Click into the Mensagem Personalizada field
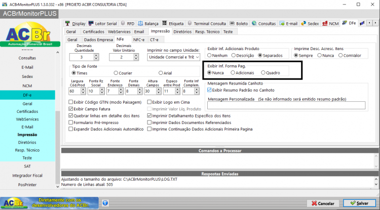This screenshot has height=210, width=380. [x=286, y=105]
